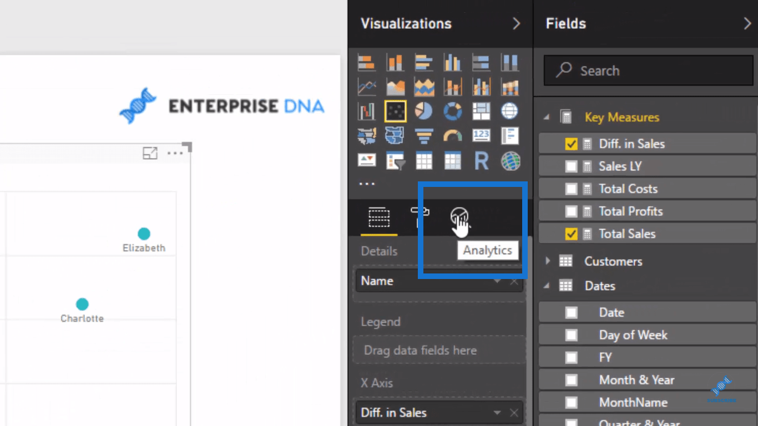Select the Key Measures table name
Screen dimensions: 758x426
pos(622,118)
